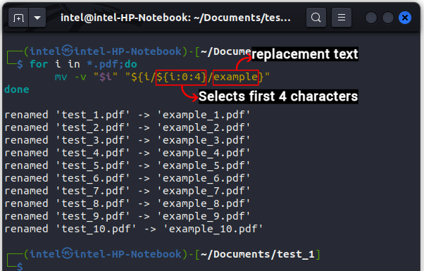Screen dimensions: 424x271
Task: Open the terminal search tool
Action: tap(316, 18)
